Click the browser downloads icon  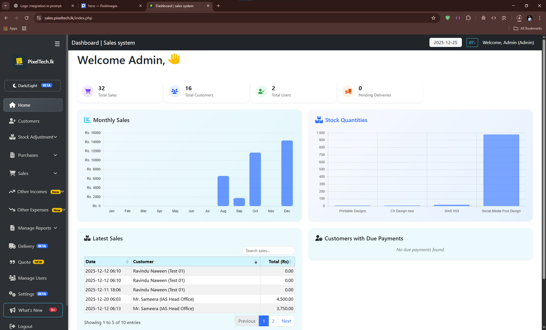tap(519, 18)
